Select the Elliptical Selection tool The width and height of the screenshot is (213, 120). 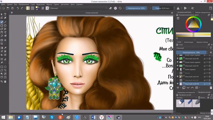5,67
